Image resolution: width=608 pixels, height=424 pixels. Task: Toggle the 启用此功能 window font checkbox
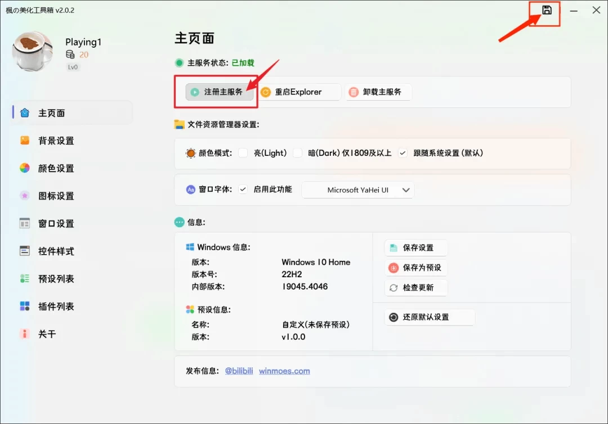(x=243, y=190)
